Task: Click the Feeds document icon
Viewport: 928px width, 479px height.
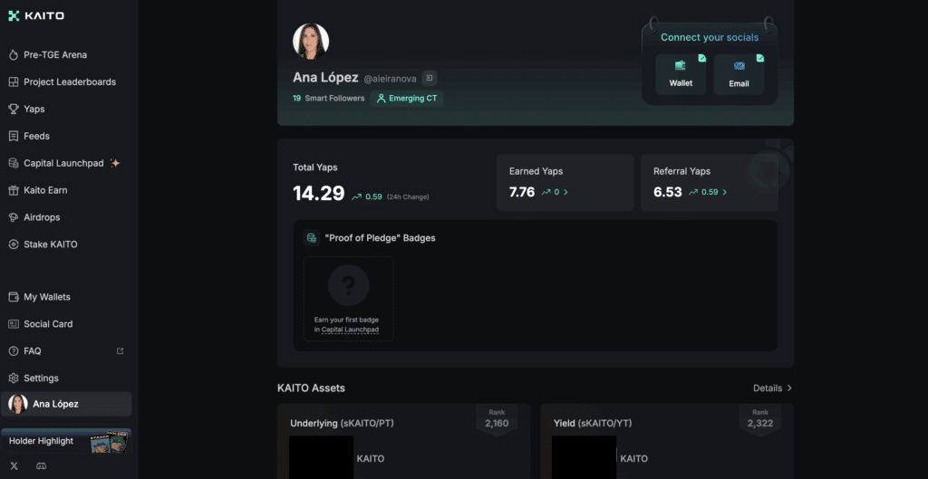Action: tap(14, 136)
